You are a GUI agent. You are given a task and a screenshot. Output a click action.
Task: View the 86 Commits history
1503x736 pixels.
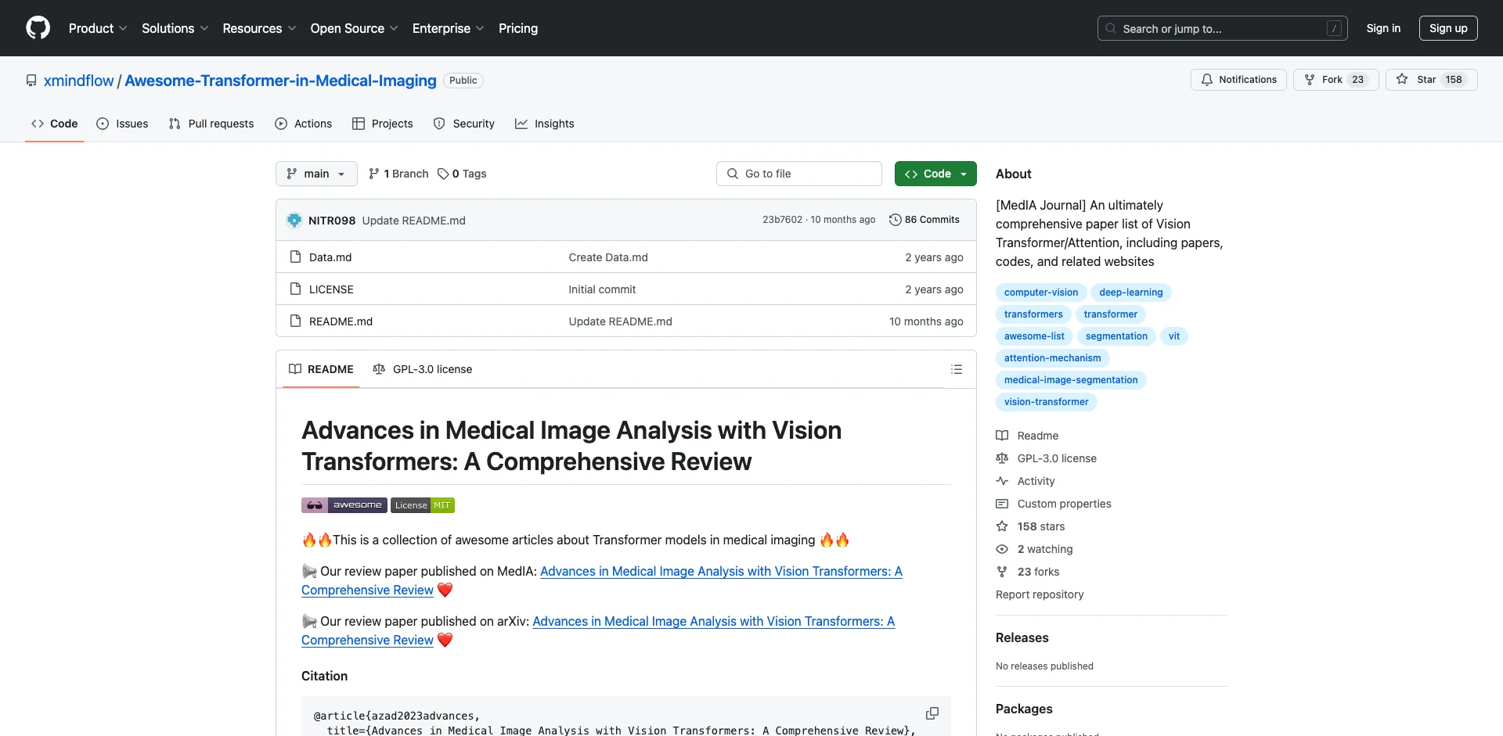[x=925, y=220]
